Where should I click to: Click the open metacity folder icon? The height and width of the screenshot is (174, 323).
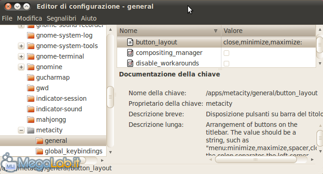tap(31, 130)
